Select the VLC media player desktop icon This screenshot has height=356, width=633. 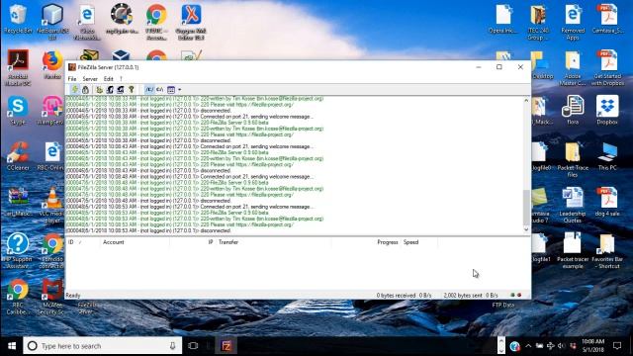pyautogui.click(x=52, y=205)
